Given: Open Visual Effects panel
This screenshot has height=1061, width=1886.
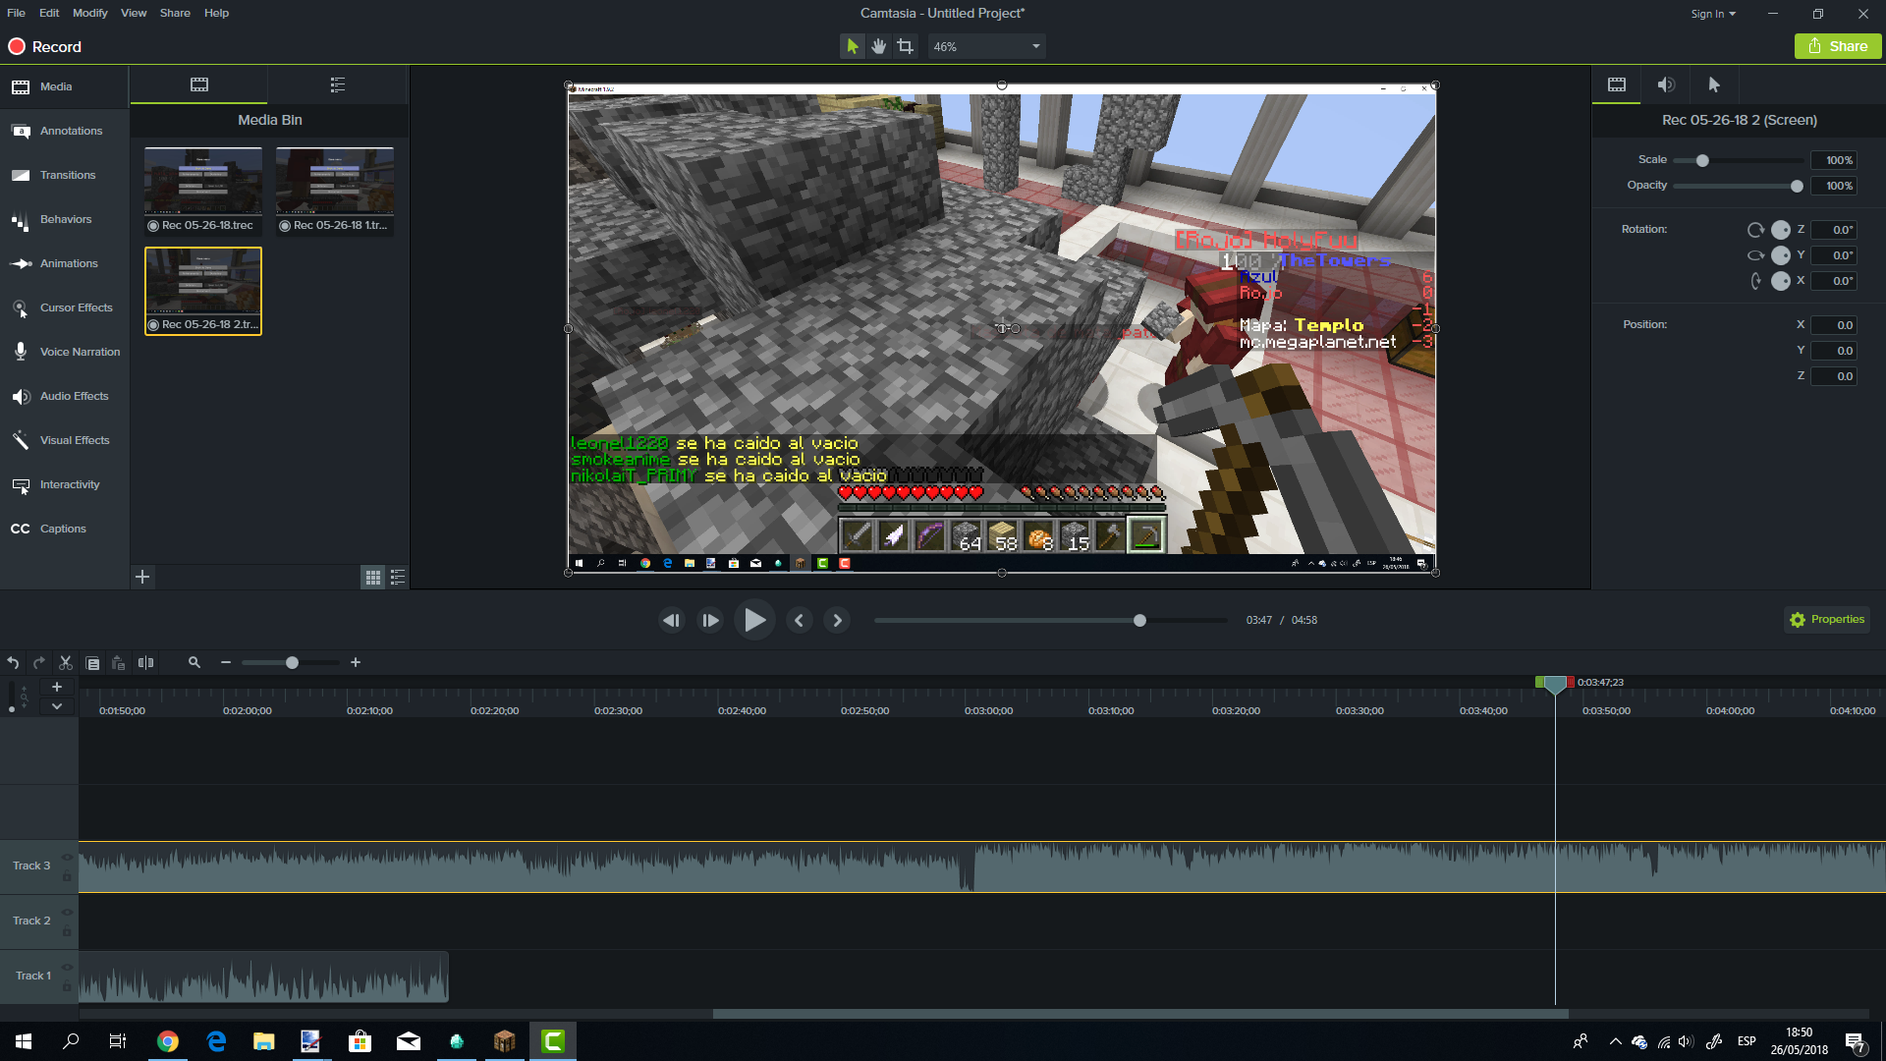Looking at the screenshot, I should [x=64, y=440].
